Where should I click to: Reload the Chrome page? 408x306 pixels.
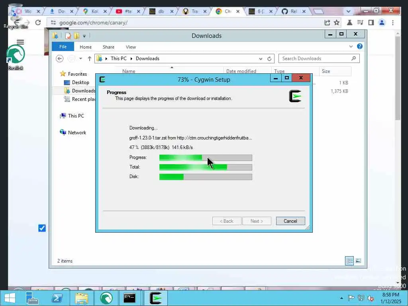(x=38, y=23)
